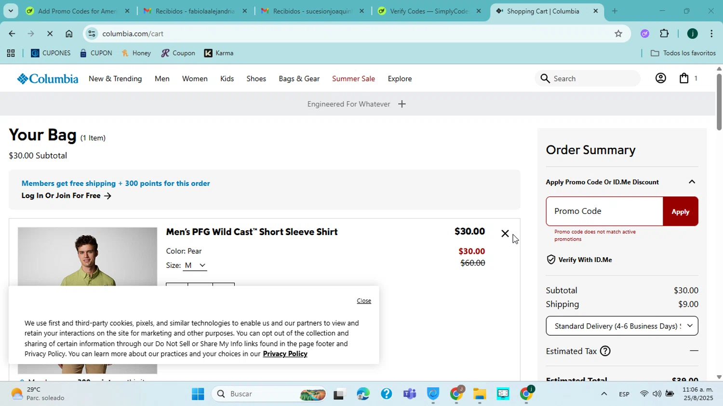Close the cookie notice

click(364, 301)
